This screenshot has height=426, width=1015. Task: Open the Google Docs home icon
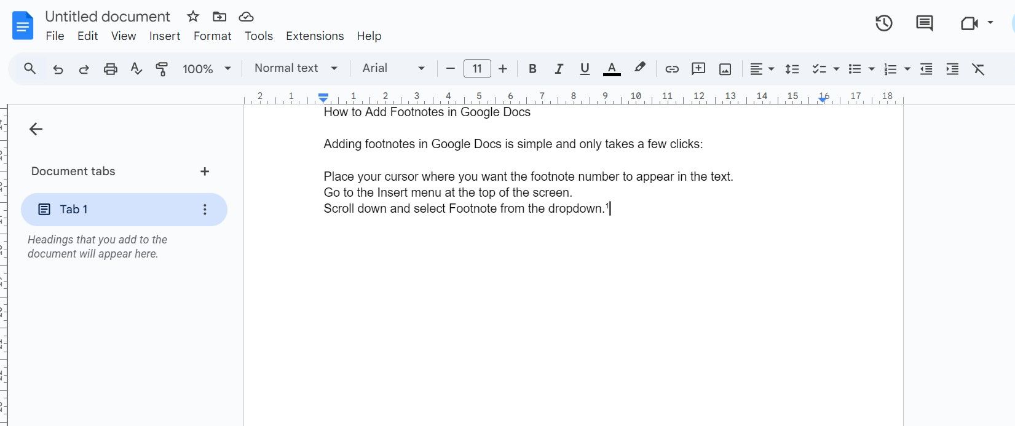pyautogui.click(x=23, y=26)
